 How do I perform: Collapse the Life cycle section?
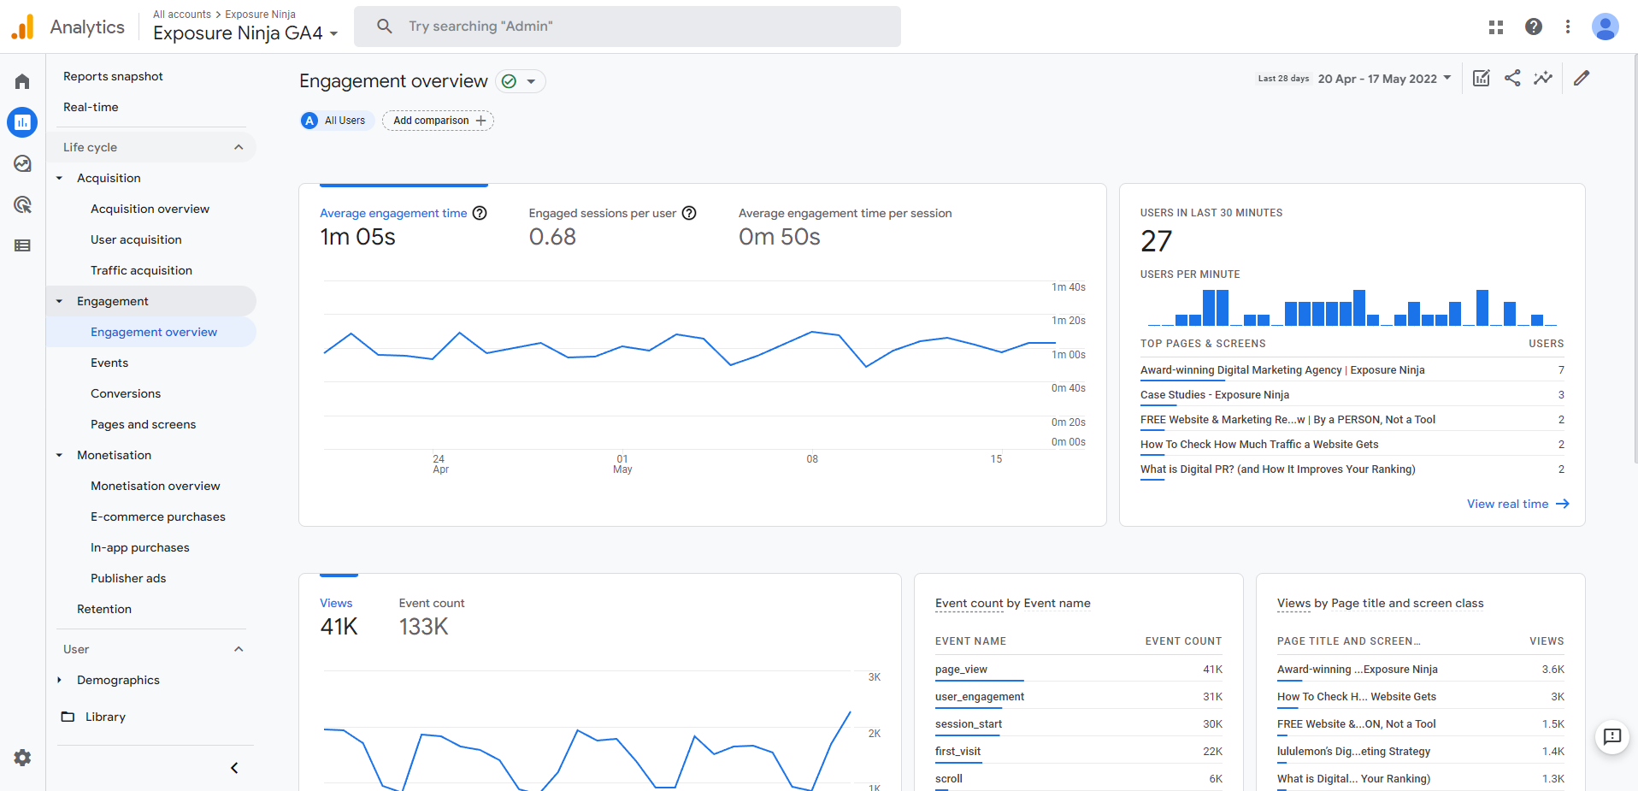[239, 147]
